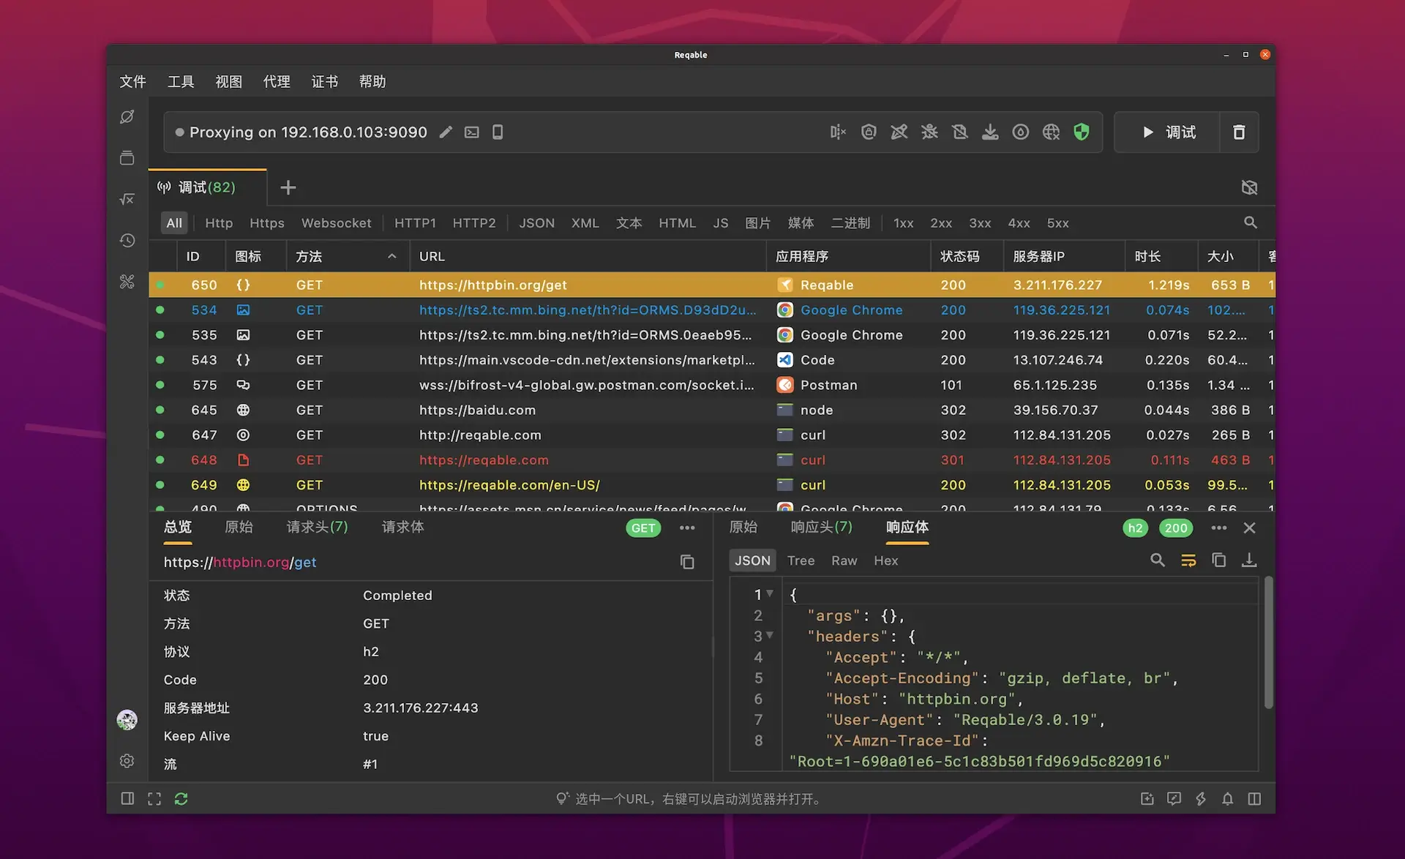The image size is (1405, 859).
Task: Open the history panel from the left sidebar
Action: click(x=127, y=240)
